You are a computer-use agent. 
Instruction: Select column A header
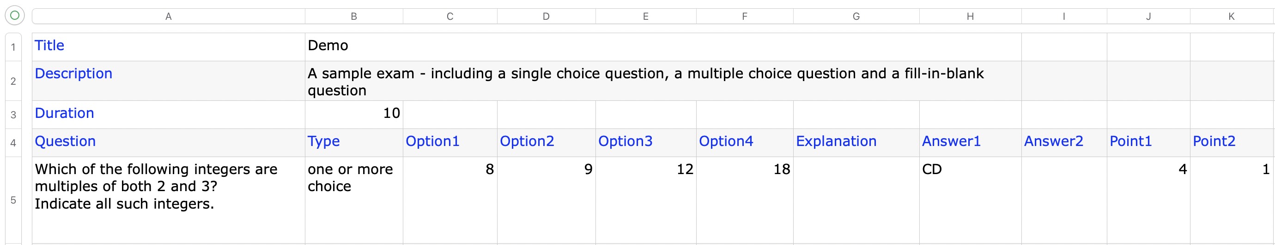[x=168, y=16]
